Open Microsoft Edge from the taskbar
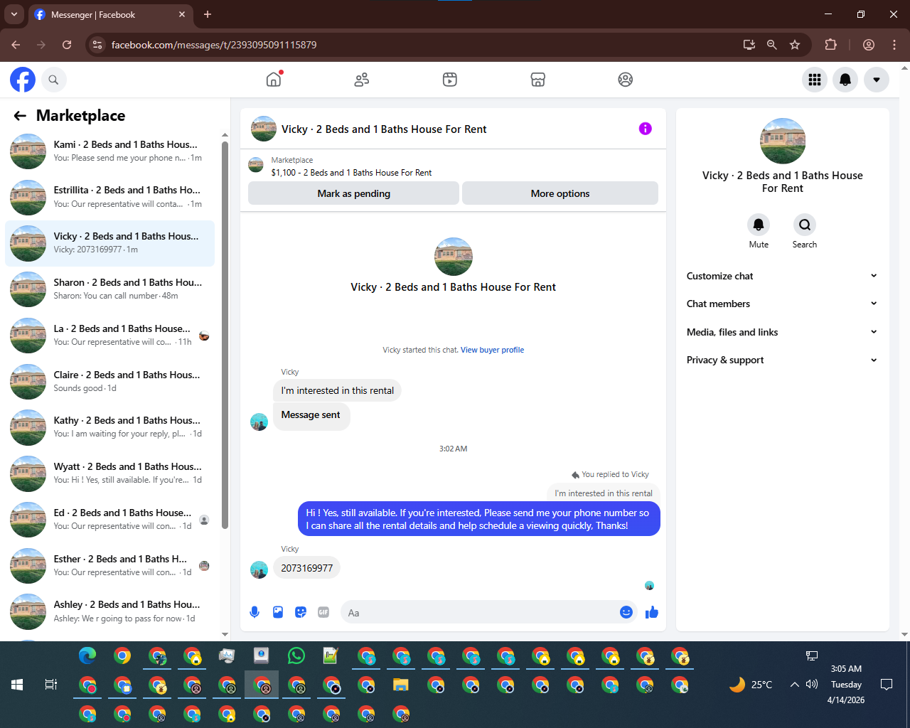910x728 pixels. [x=87, y=655]
